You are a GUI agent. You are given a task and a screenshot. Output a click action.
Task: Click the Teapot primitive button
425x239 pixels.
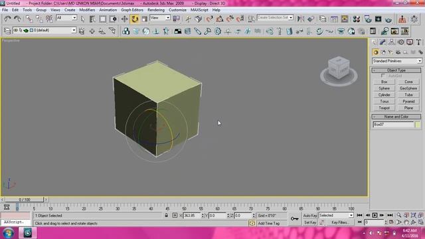(x=384, y=108)
